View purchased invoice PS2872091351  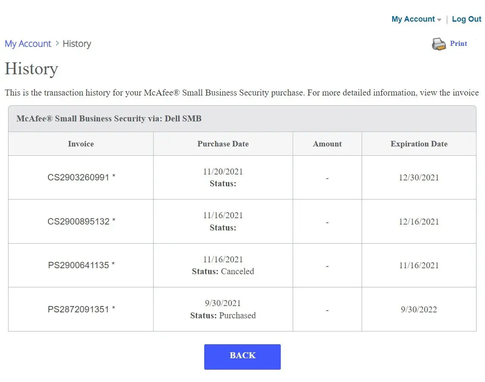(x=81, y=309)
